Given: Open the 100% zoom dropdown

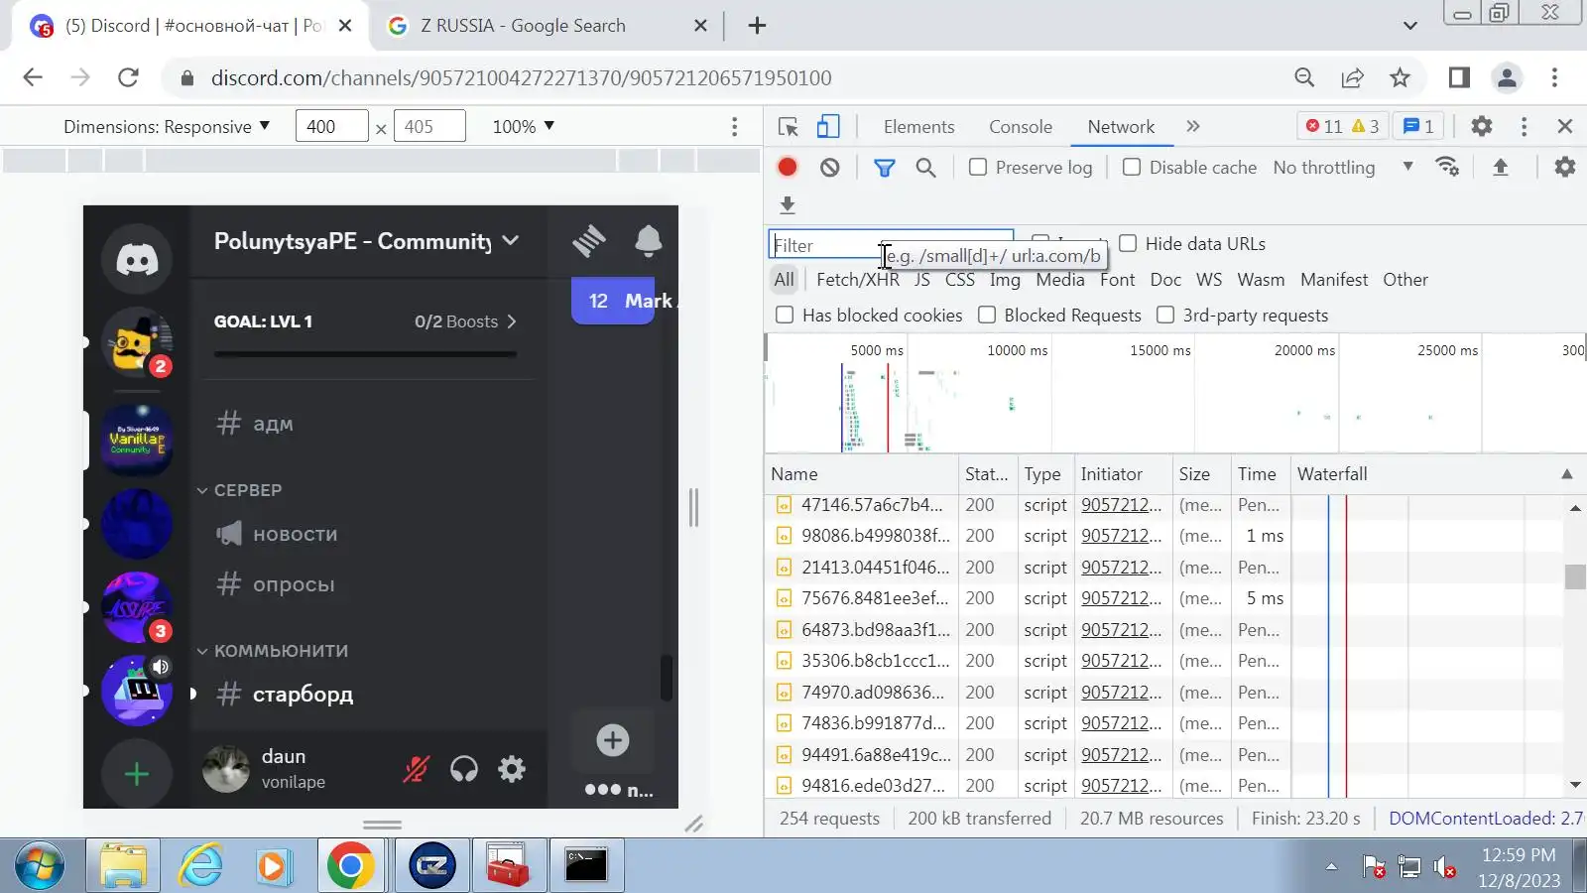Looking at the screenshot, I should click(x=524, y=127).
